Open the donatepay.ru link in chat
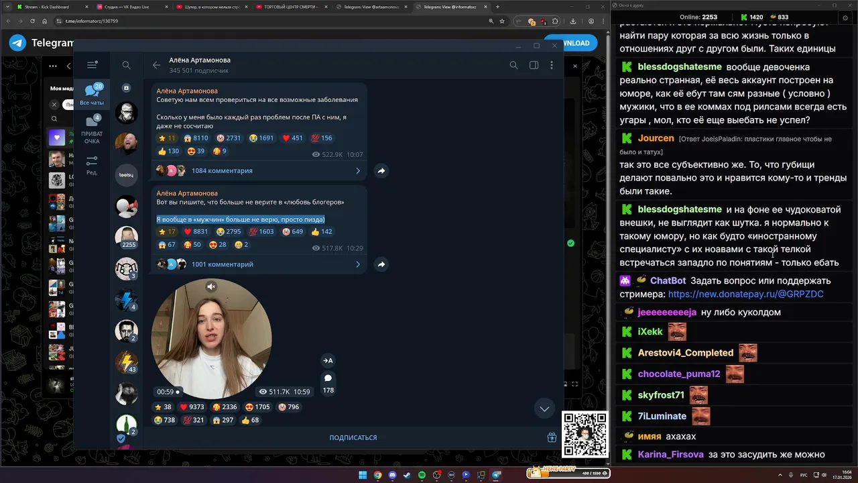The image size is (858, 483). [745, 294]
